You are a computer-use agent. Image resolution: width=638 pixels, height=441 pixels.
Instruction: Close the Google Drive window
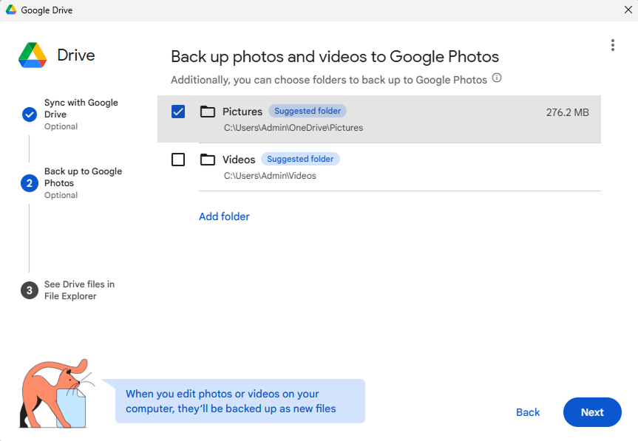[x=628, y=10]
